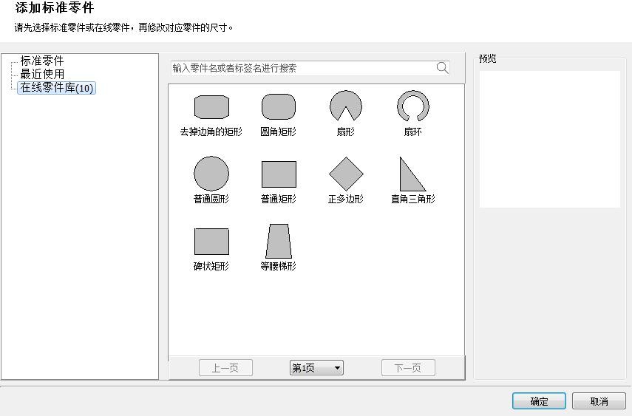Open the 标准零件 tree category
This screenshot has width=632, height=416.
pyautogui.click(x=42, y=61)
